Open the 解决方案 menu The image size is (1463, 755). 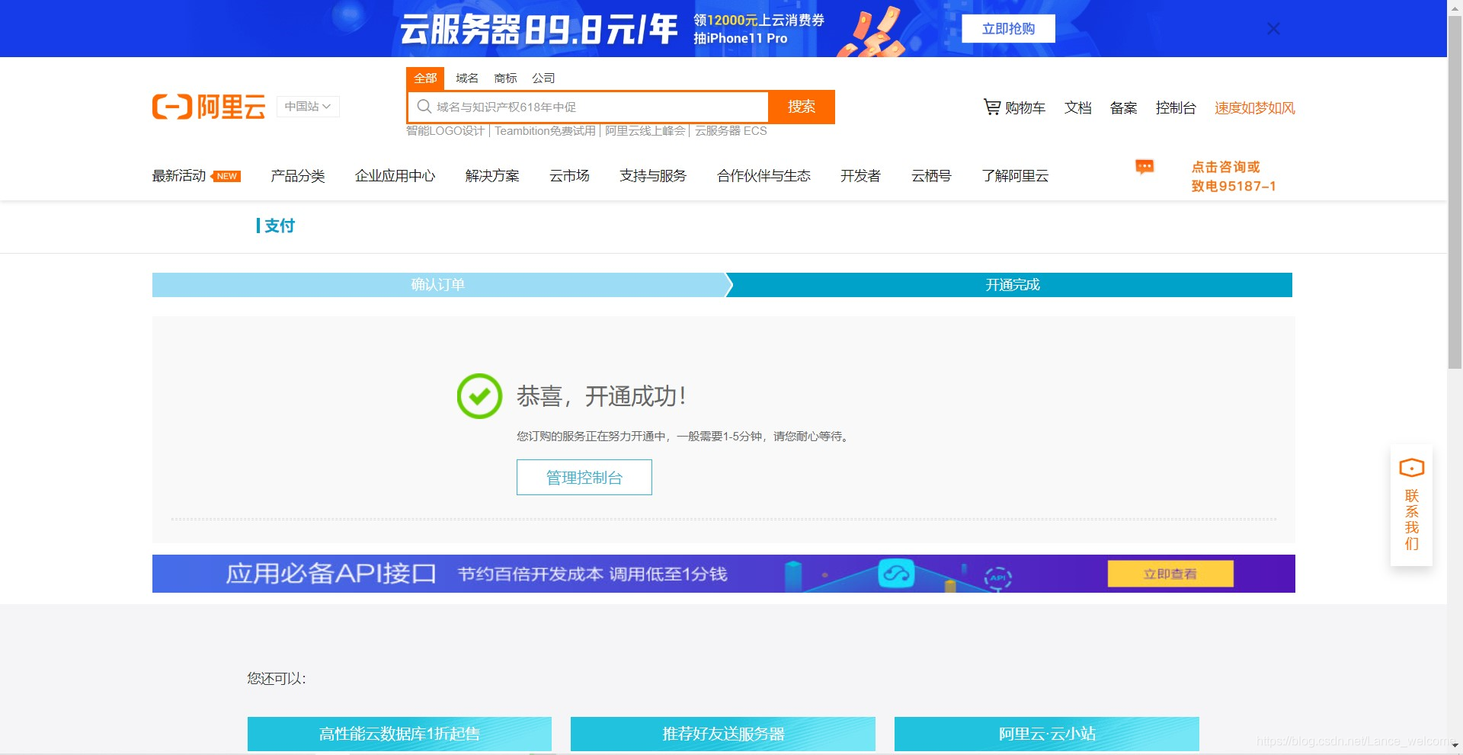[x=492, y=176]
